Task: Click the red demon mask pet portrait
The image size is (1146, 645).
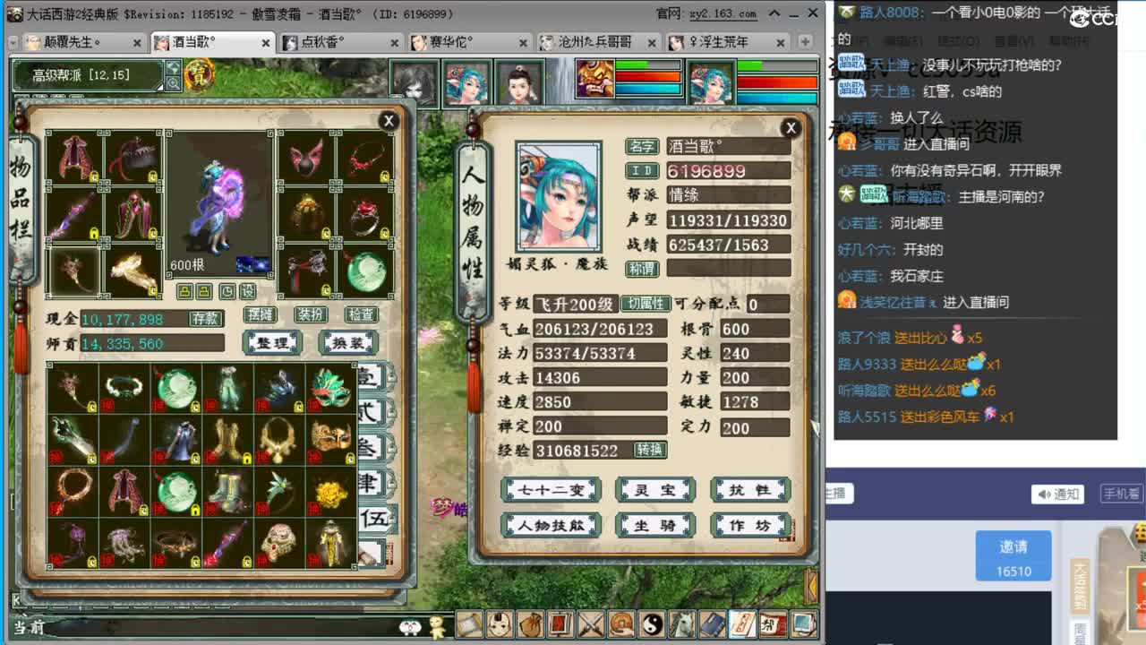Action: [x=594, y=81]
